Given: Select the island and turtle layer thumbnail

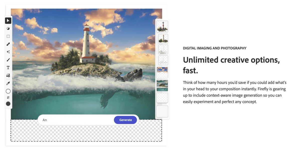Looking at the screenshot, I should [162, 85].
